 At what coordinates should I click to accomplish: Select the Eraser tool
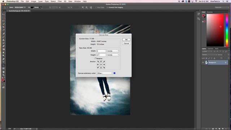[x=4, y=46]
